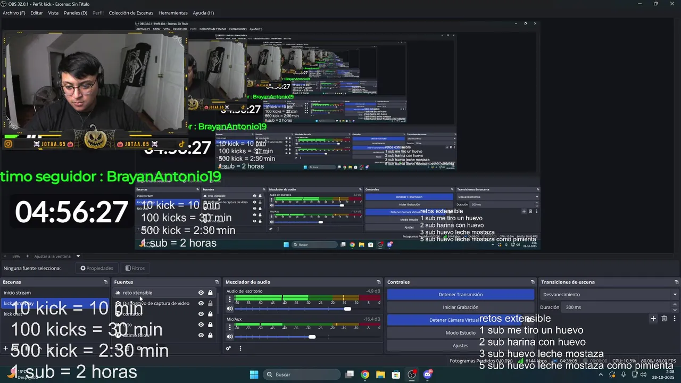Enable 'Modo Estudio'
681x383 pixels.
coord(461,332)
